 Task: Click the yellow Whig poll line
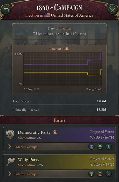pyautogui.click(x=56, y=73)
